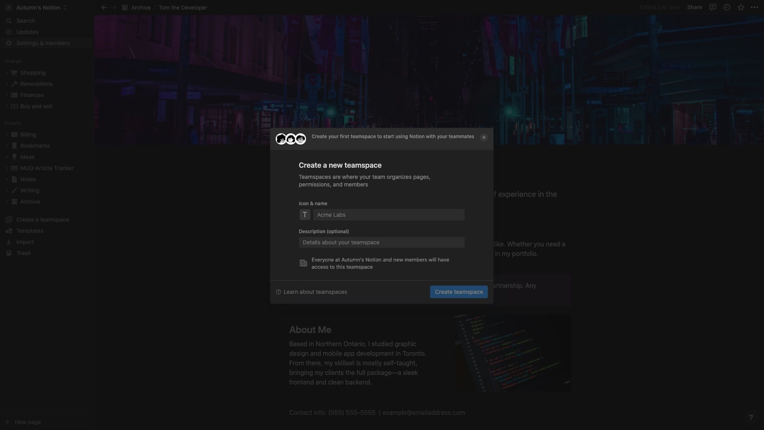Click the Notes document icon

[14, 179]
